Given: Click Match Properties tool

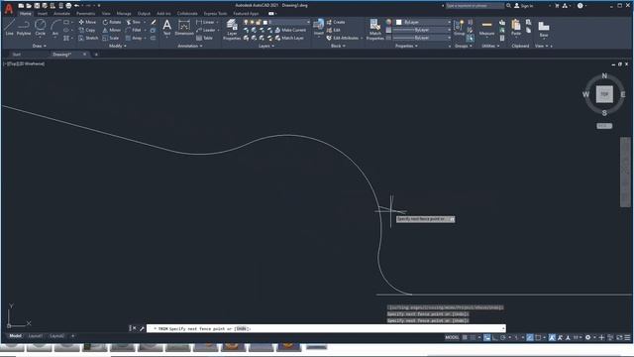Looking at the screenshot, I should pyautogui.click(x=374, y=29).
